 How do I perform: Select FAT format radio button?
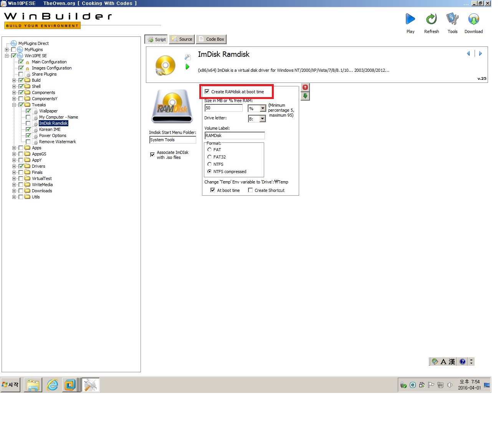pyautogui.click(x=210, y=150)
